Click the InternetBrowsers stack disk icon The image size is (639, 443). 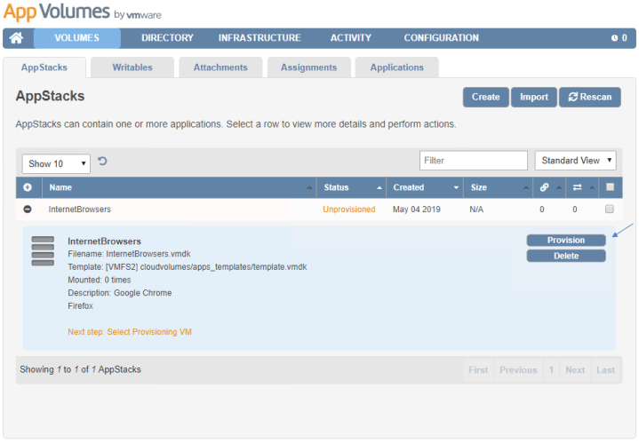point(43,251)
